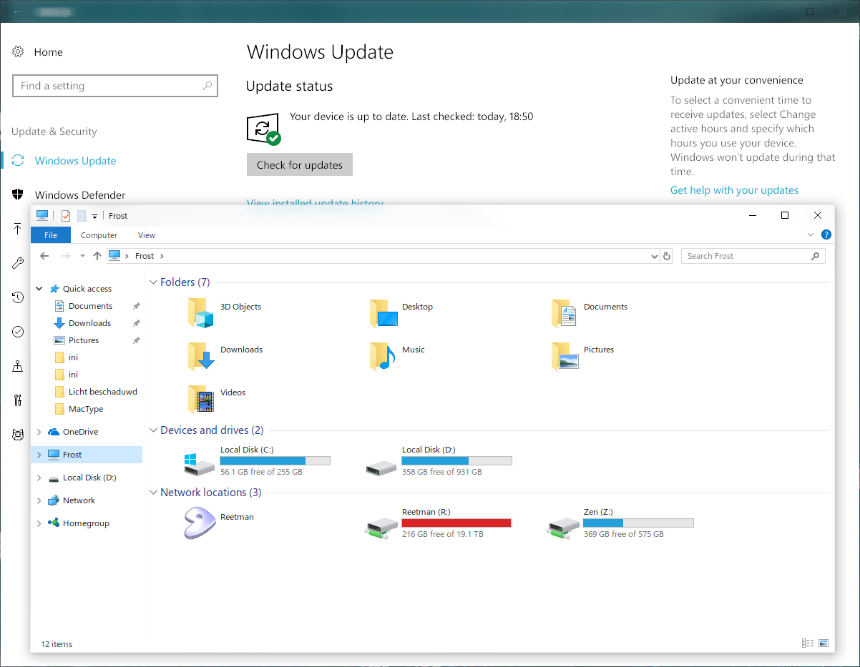The width and height of the screenshot is (860, 667).
Task: Click the Back arrow in Explorer
Action: pyautogui.click(x=44, y=256)
